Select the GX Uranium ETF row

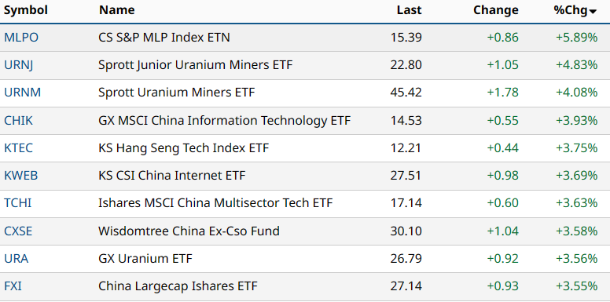click(305, 259)
